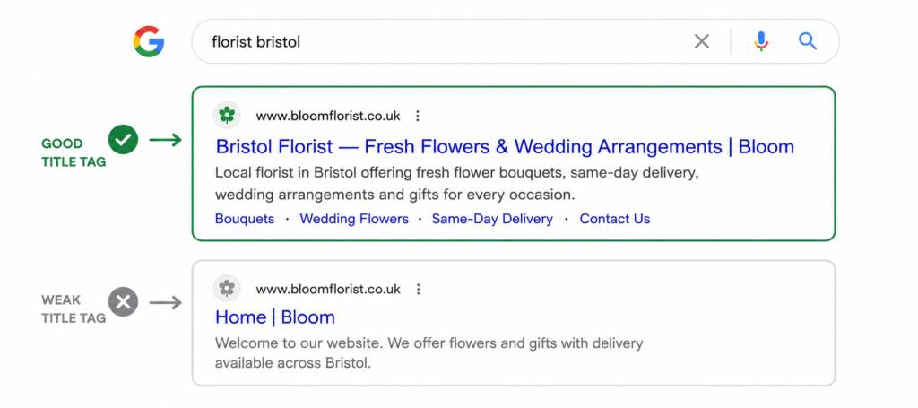Viewport: 918px width, 408px height.
Task: Open the three-dot menu of the Bristol Florist result
Action: [418, 116]
